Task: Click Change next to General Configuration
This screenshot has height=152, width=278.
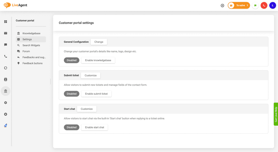Action: pos(99,42)
